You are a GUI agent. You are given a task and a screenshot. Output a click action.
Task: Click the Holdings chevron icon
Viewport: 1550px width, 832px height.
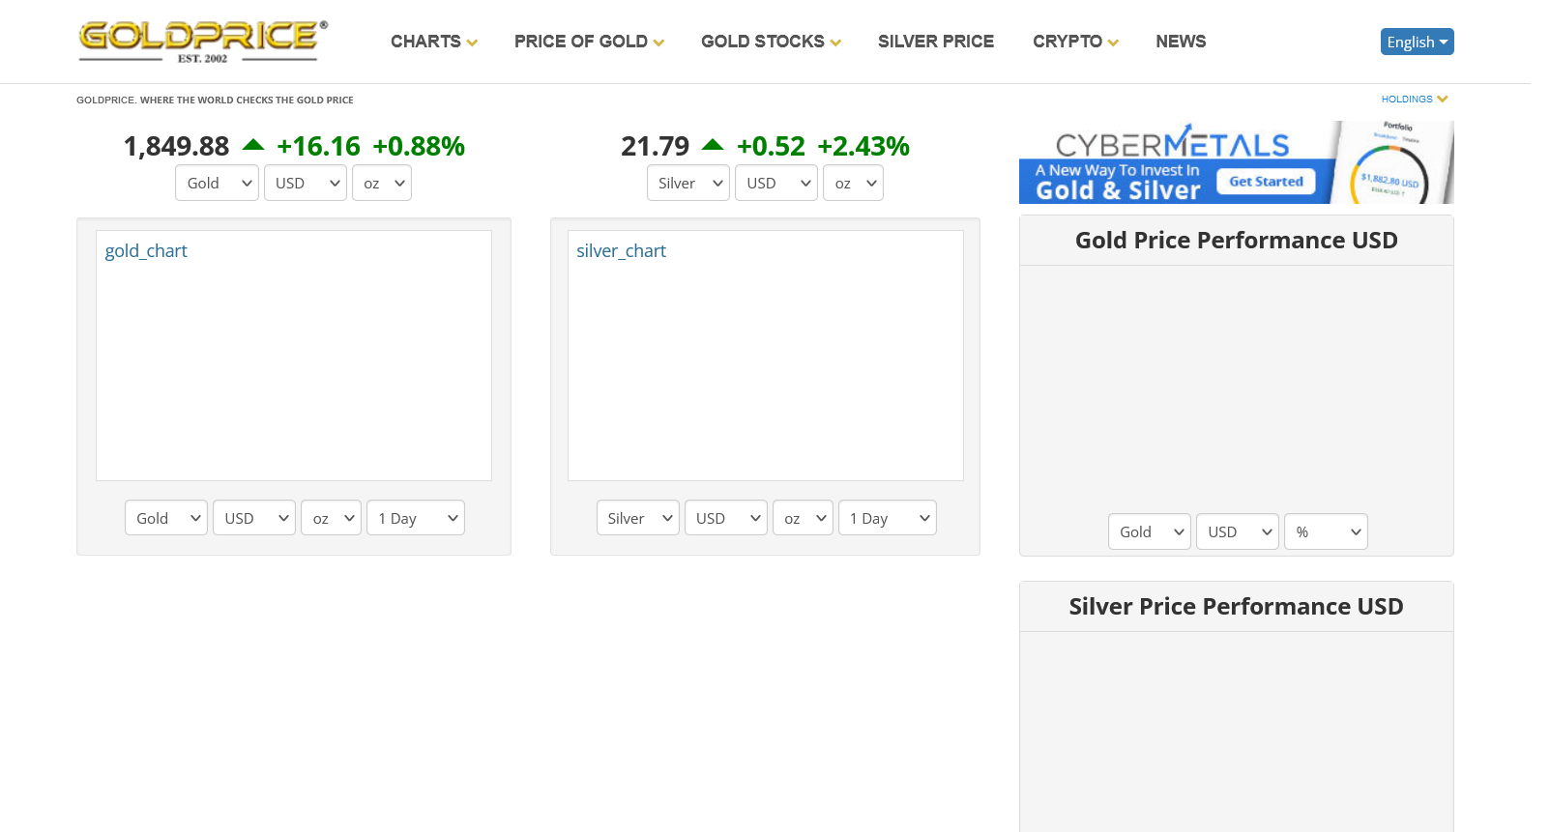[x=1443, y=100]
